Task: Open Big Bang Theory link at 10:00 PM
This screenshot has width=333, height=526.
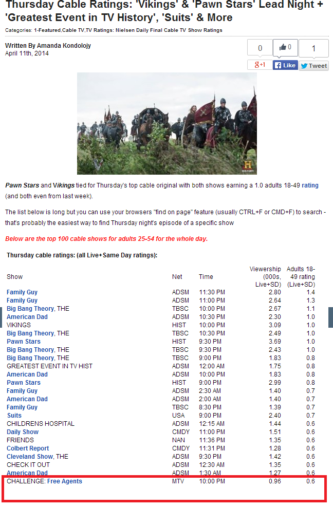Action: [x=30, y=309]
